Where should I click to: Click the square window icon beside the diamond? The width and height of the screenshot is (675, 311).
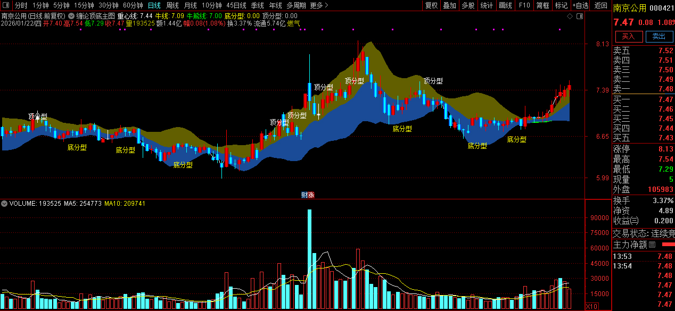(x=580, y=16)
